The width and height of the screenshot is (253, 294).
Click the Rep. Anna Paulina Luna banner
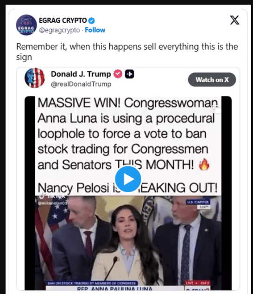coord(114,288)
